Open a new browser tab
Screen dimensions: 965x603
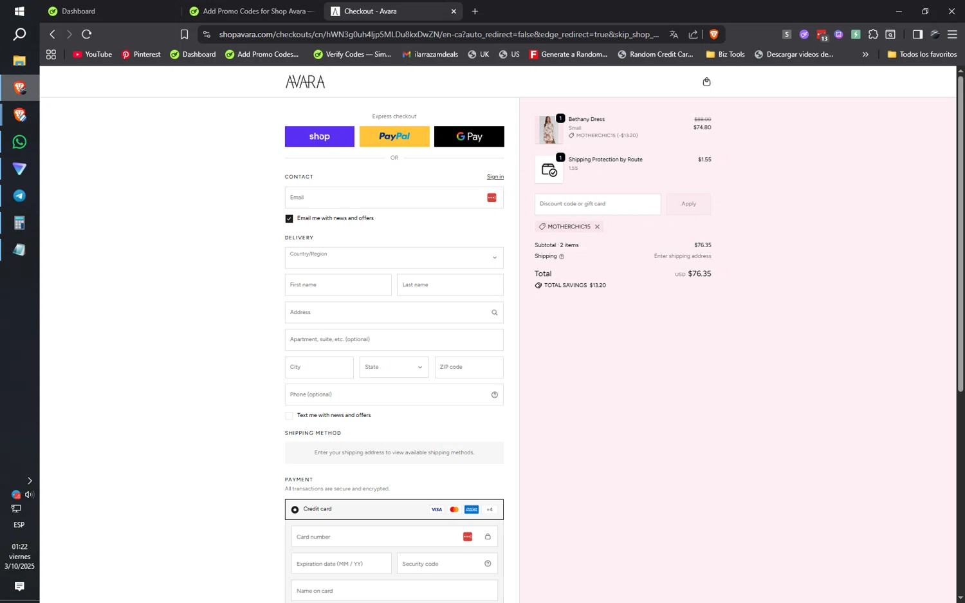[x=475, y=11]
